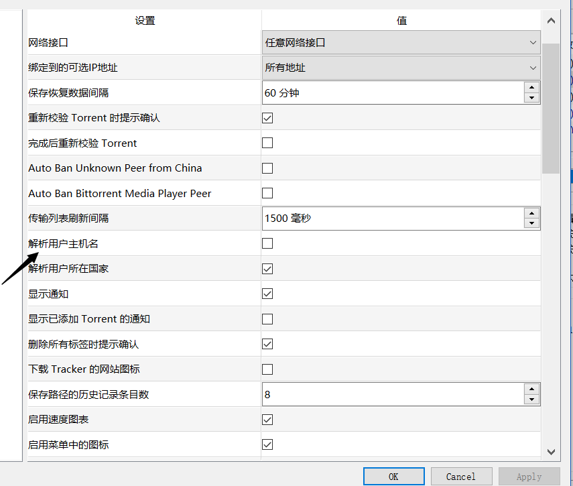Uncheck the 解析用户所在国家 checkbox

[x=267, y=269]
